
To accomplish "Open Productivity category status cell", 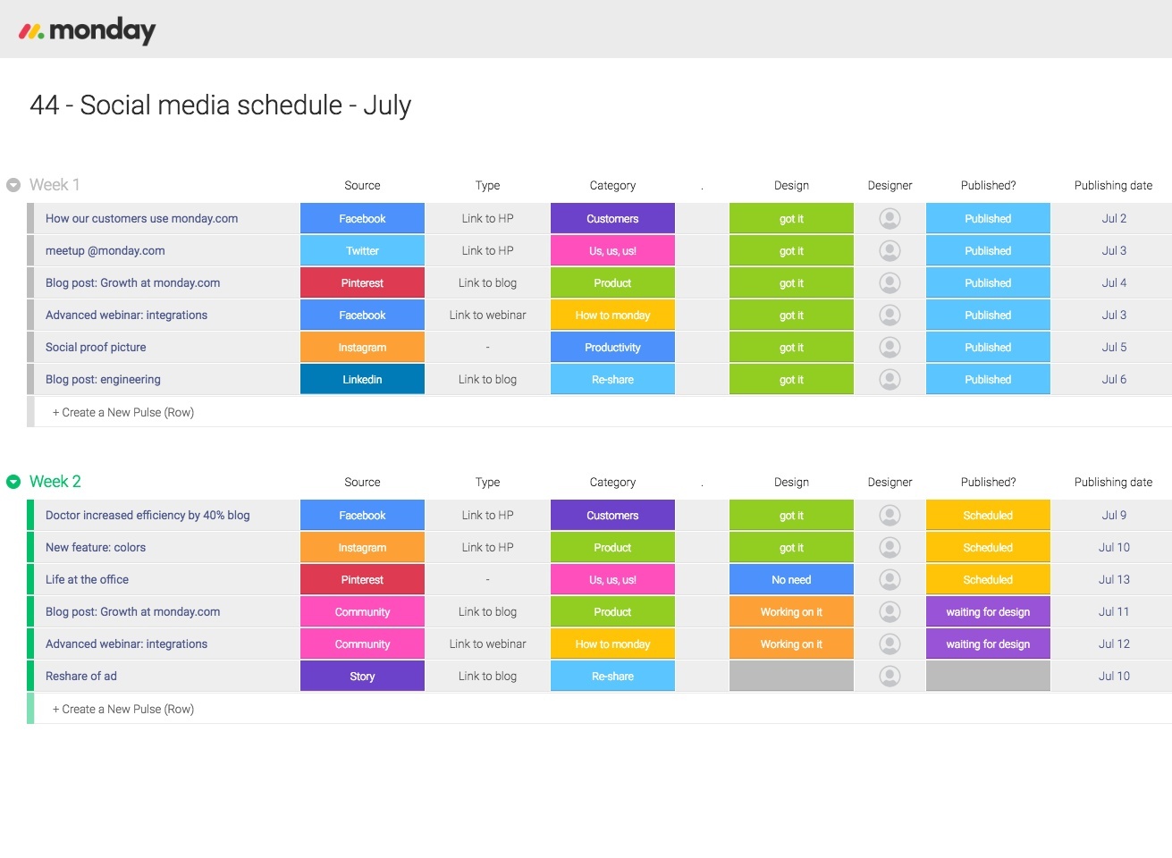I will click(x=612, y=348).
